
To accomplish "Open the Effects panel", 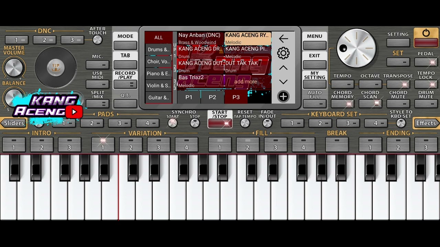I will (426, 123).
